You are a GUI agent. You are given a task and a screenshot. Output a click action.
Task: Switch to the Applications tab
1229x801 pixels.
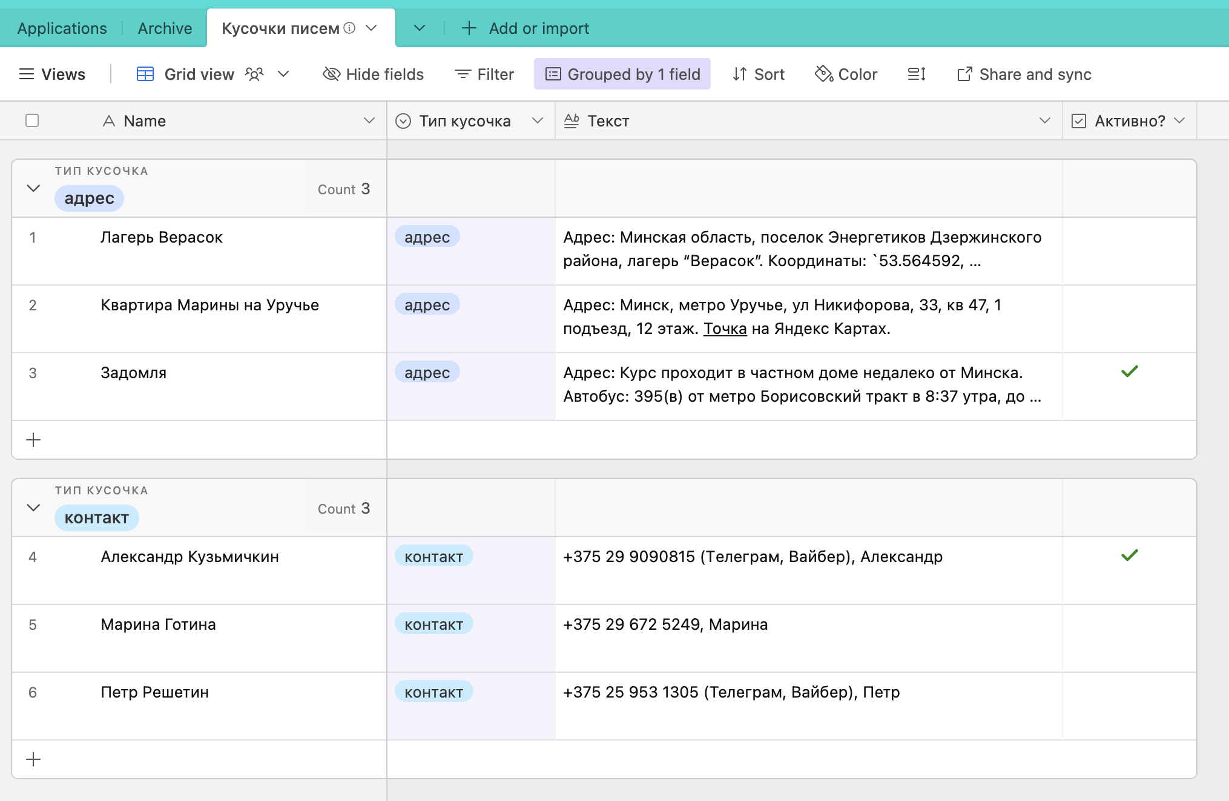pos(62,28)
